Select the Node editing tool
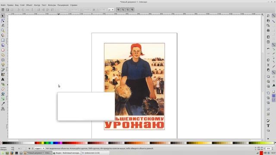 (3, 21)
